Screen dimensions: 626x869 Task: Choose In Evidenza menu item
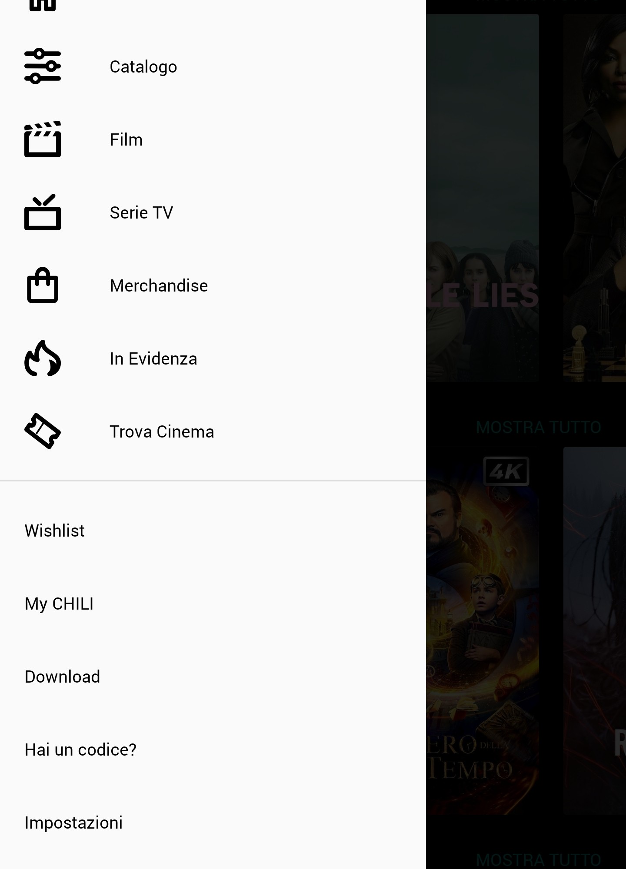153,359
